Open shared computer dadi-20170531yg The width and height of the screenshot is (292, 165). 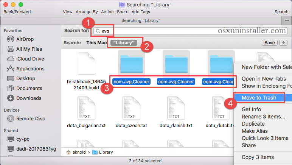pyautogui.click(x=32, y=149)
